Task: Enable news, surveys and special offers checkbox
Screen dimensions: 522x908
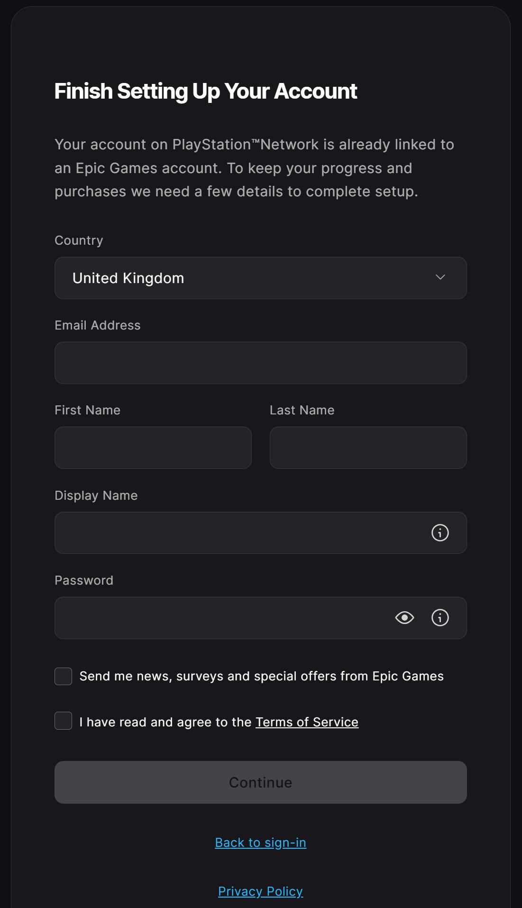Action: click(64, 676)
